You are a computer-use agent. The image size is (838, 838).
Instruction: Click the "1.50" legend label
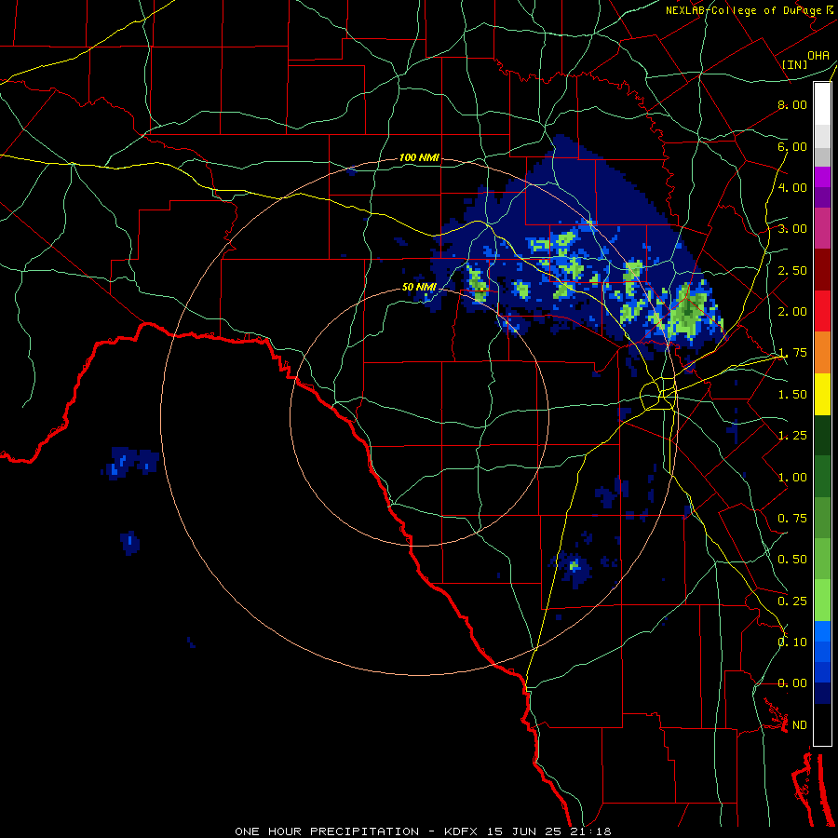pyautogui.click(x=792, y=395)
